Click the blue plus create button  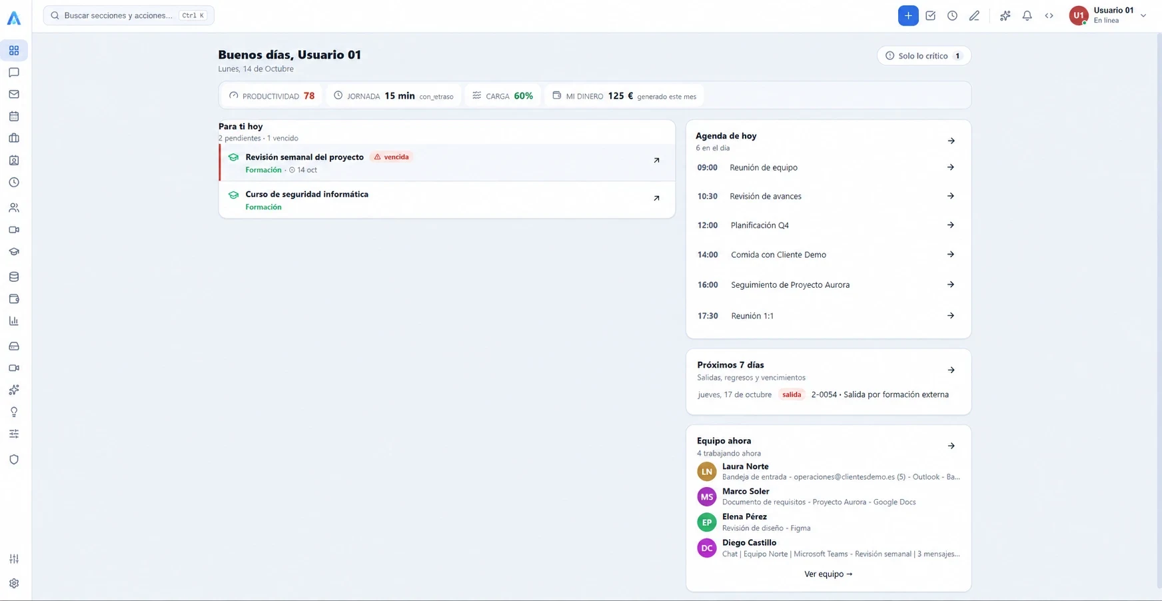(x=907, y=15)
